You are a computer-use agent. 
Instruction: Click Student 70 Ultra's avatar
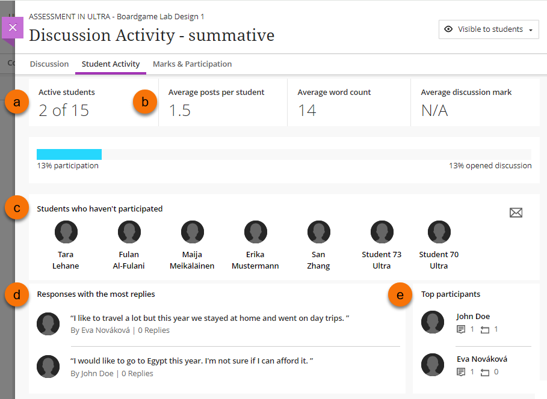tap(439, 232)
